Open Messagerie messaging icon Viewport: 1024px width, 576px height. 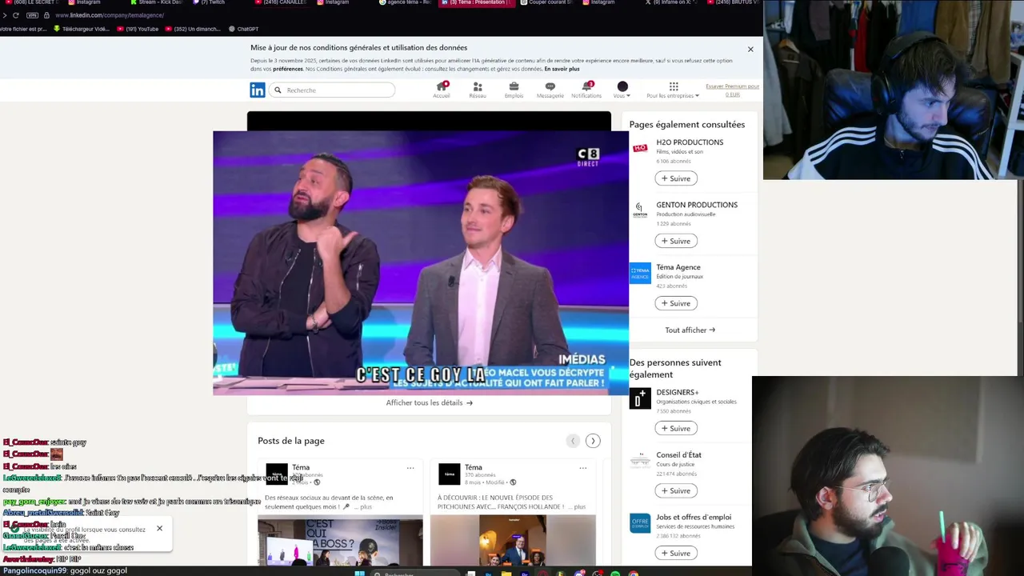tap(550, 90)
